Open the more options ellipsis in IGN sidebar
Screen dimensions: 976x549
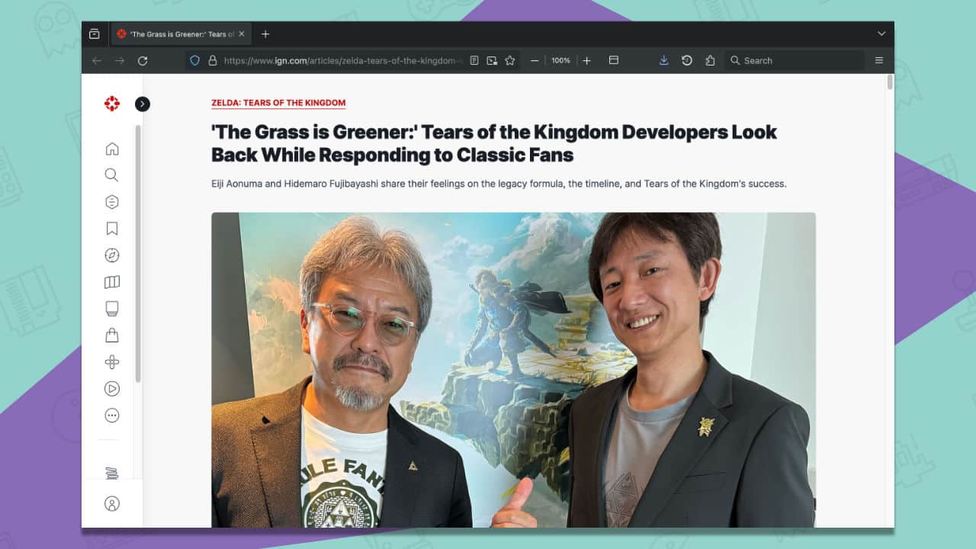tap(112, 415)
